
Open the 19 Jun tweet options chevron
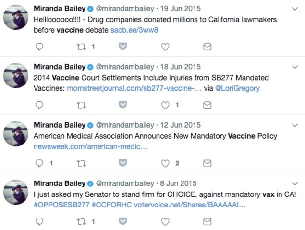tap(295, 9)
